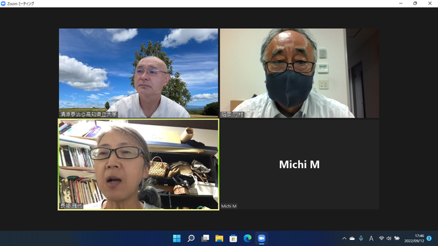Open Task View on taskbar

coord(205,238)
